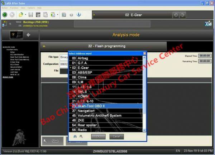Click the green start circle toolbar icon

click(5, 15)
